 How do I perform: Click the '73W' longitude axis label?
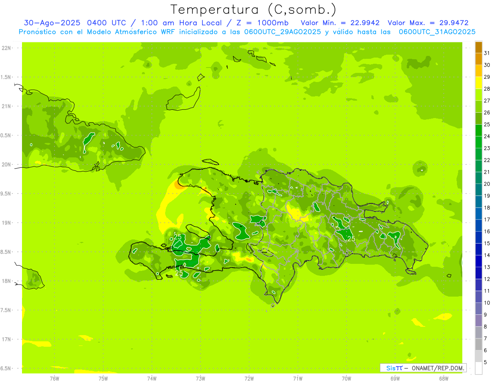(x=200, y=378)
